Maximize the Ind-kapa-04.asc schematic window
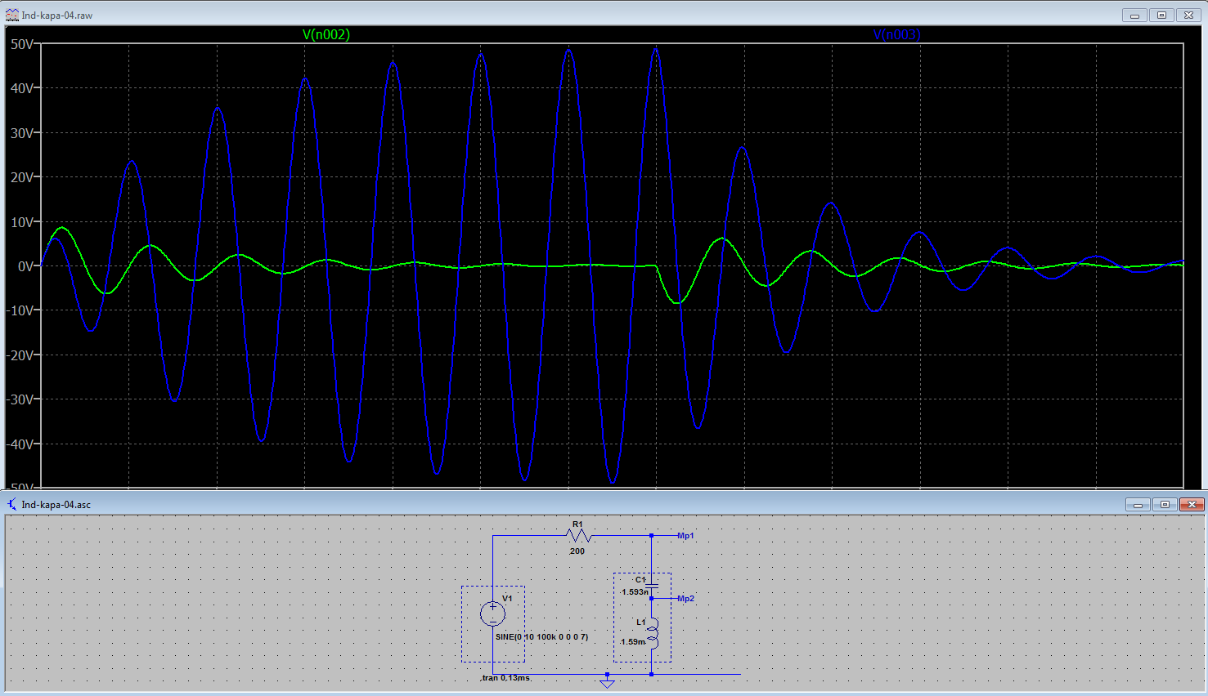1208x696 pixels. (1165, 504)
